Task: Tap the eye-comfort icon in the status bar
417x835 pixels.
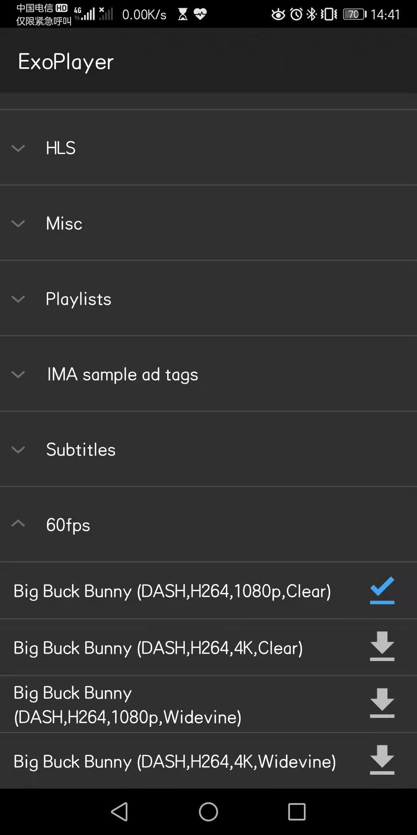Action: coord(277,14)
